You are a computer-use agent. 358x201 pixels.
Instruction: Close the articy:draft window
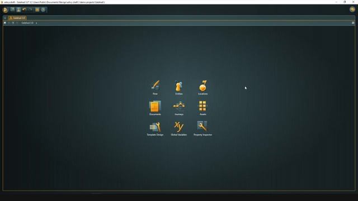[353, 2]
